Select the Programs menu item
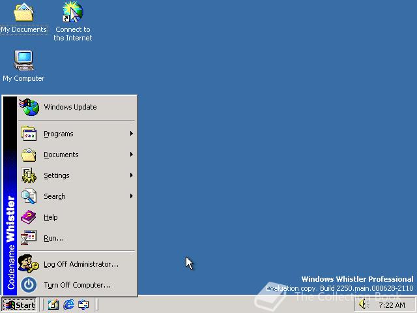Image resolution: width=417 pixels, height=313 pixels. click(77, 134)
